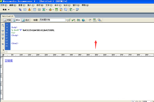The height and width of the screenshot is (102, 154).
Task: Insert a Named Anchor via anchor icon
Action: click(29, 10)
